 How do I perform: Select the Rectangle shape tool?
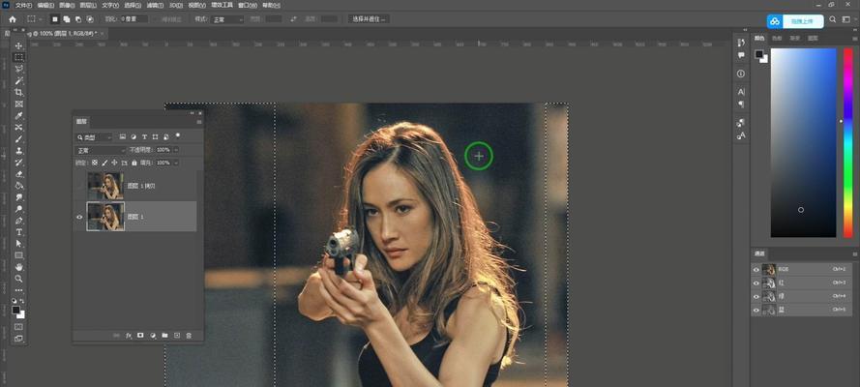point(18,255)
